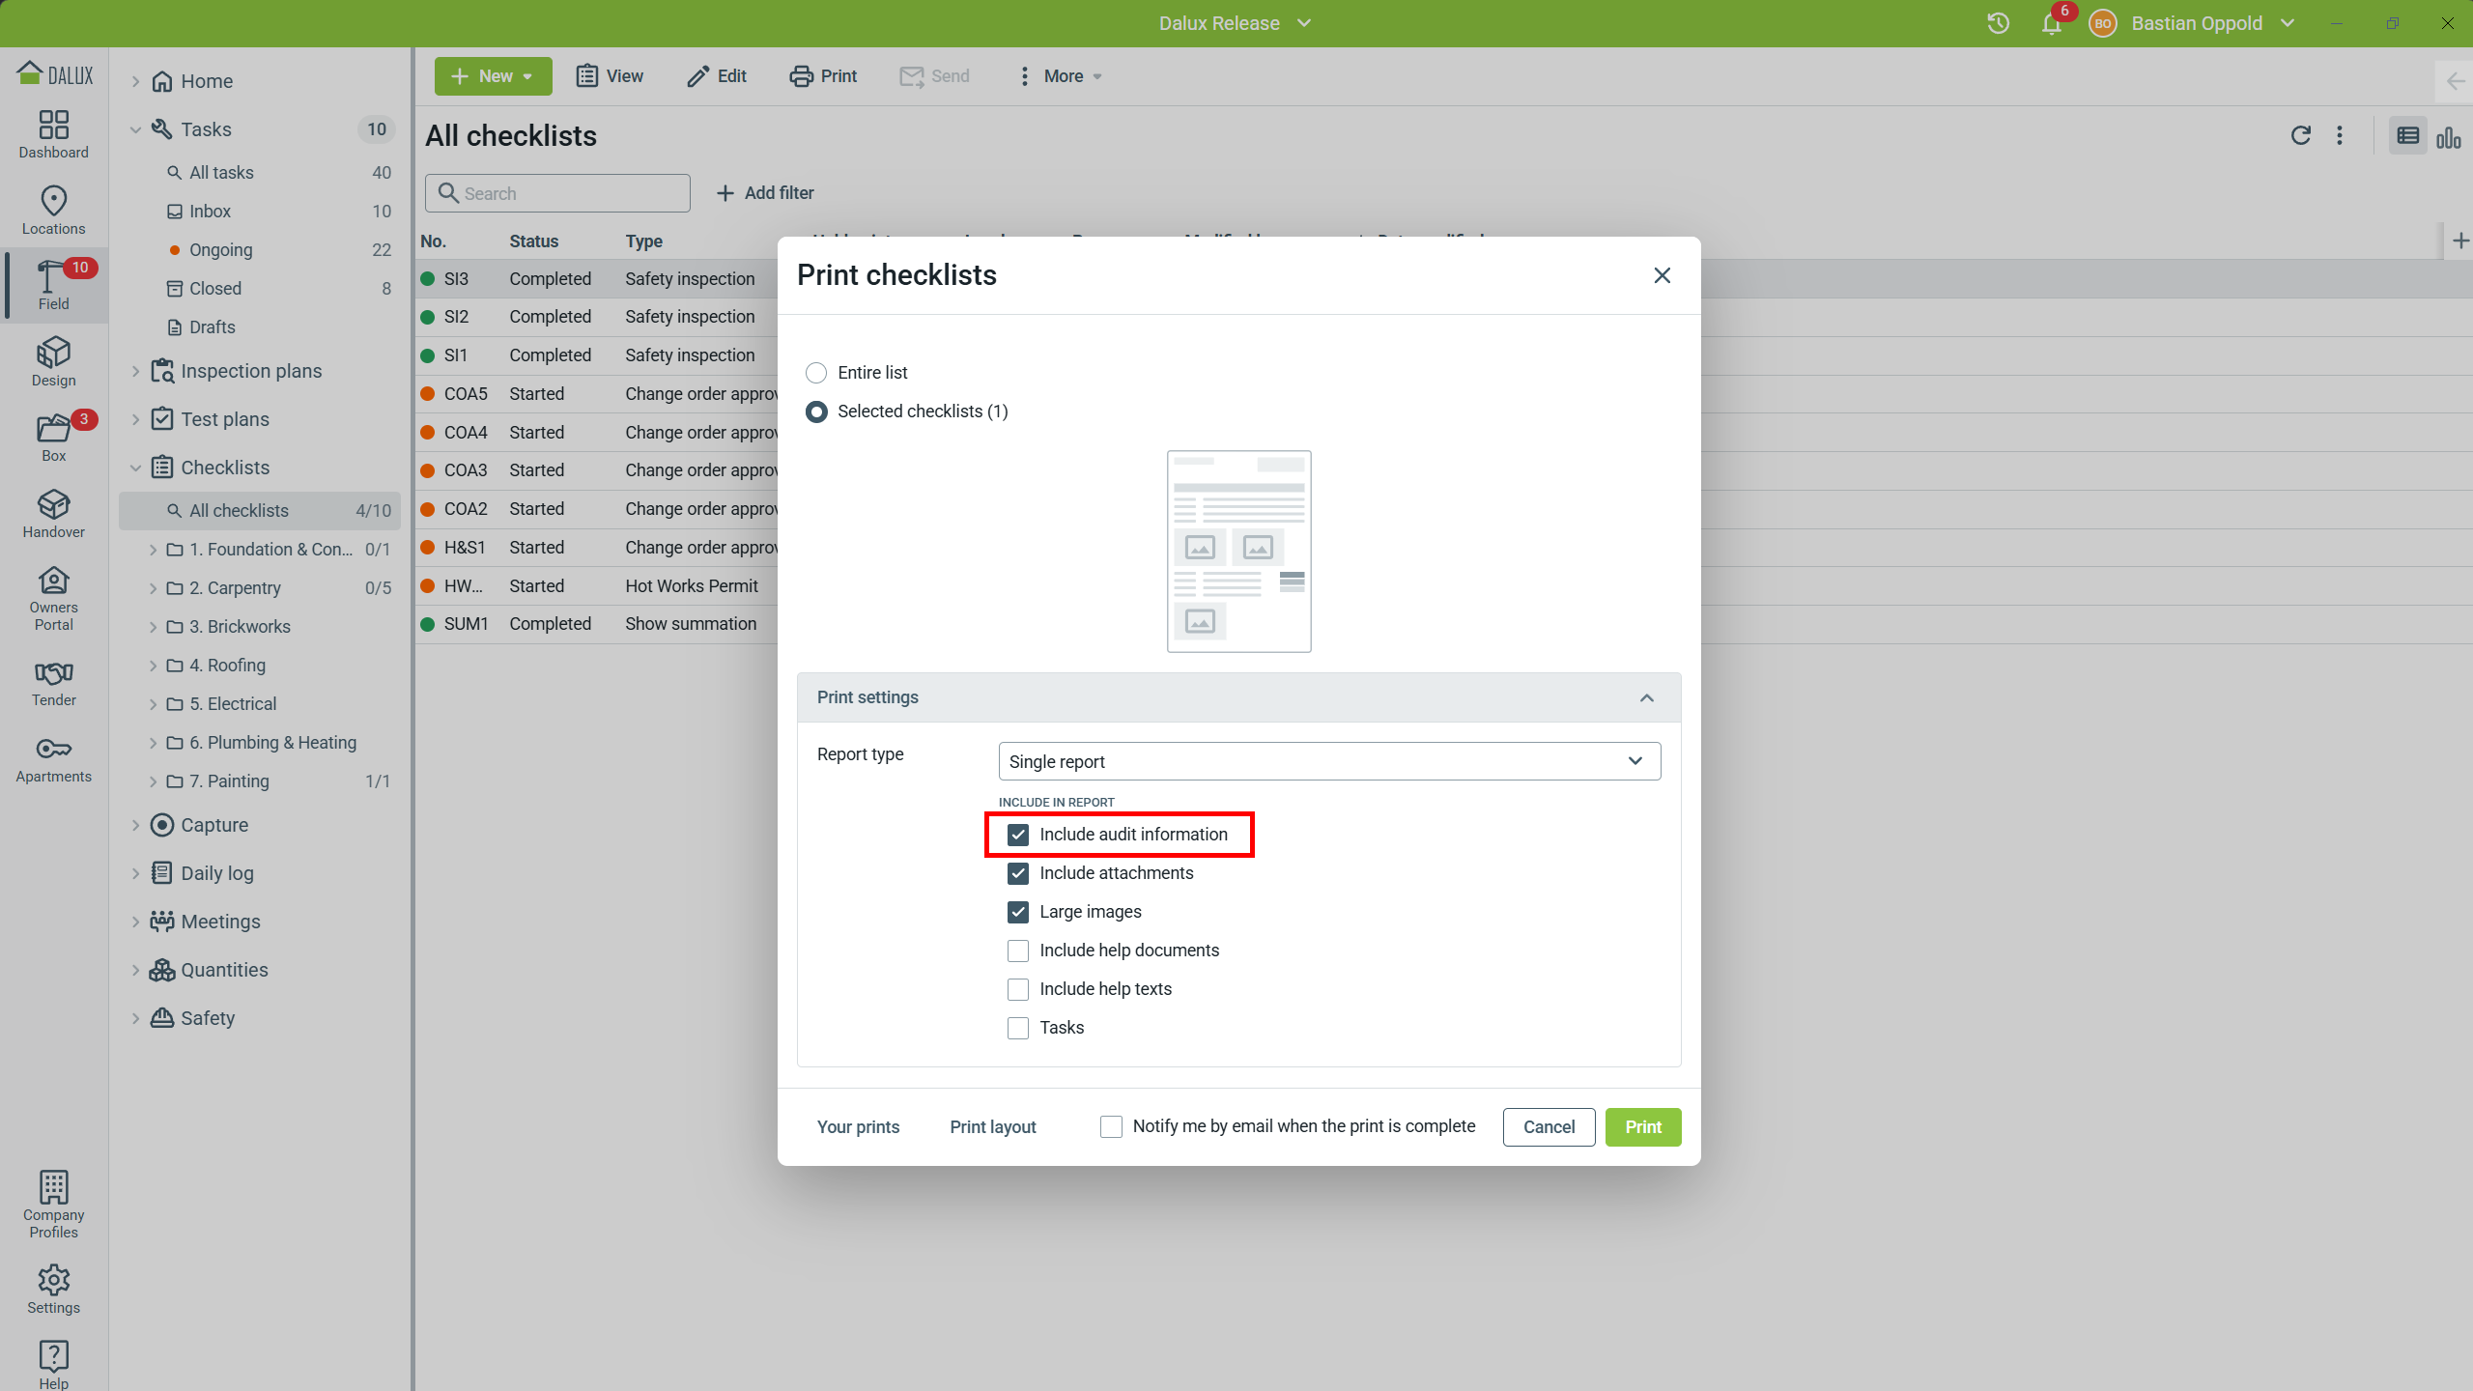This screenshot has height=1391, width=2473.
Task: Open the Box module
Action: (53, 437)
